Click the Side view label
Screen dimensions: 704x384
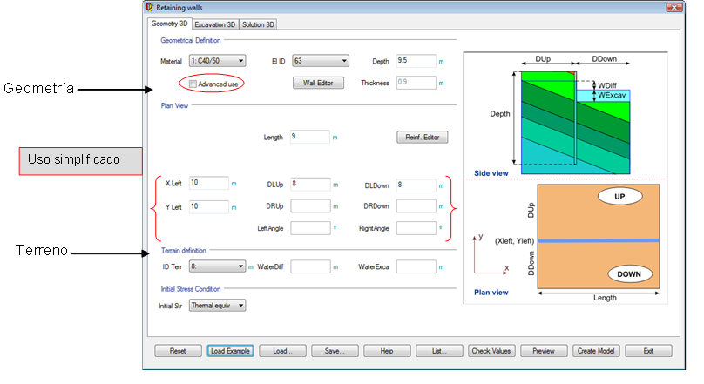[x=491, y=173]
